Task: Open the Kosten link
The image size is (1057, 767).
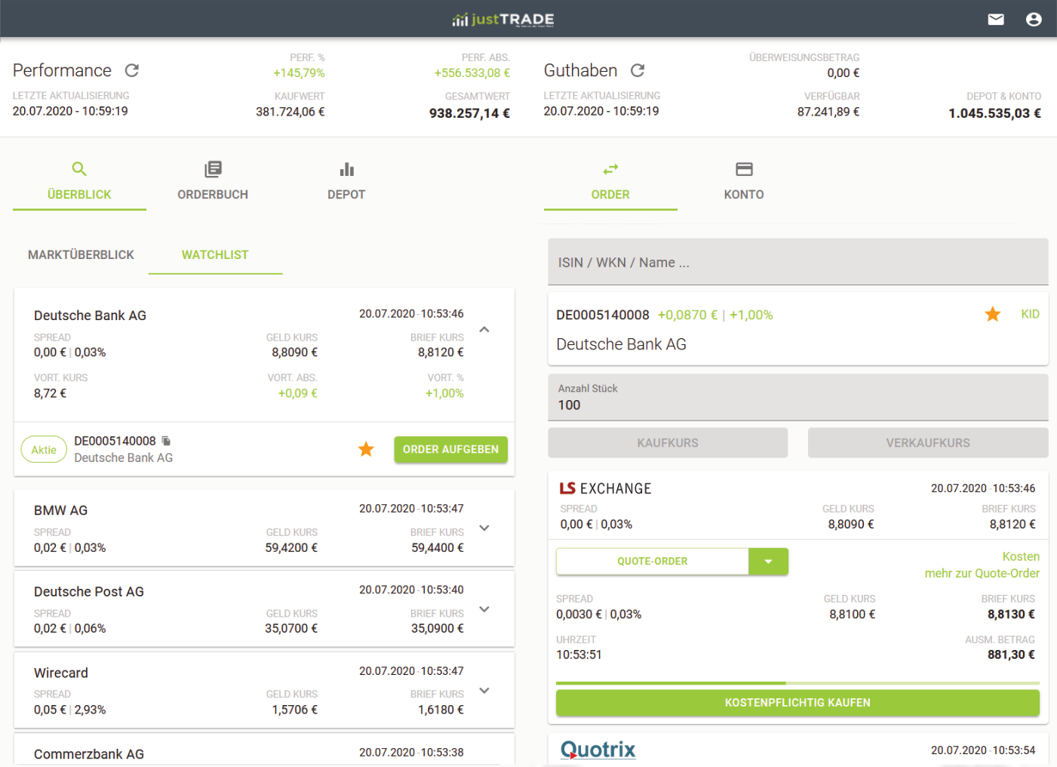Action: click(x=1021, y=556)
